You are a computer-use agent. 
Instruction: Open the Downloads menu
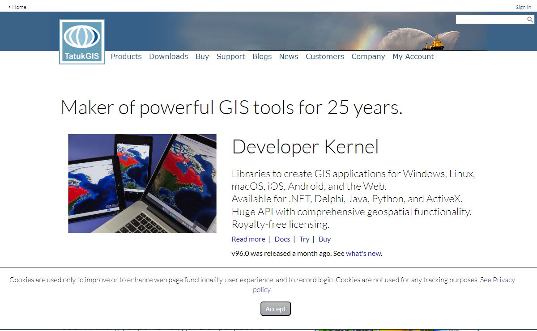click(x=169, y=56)
